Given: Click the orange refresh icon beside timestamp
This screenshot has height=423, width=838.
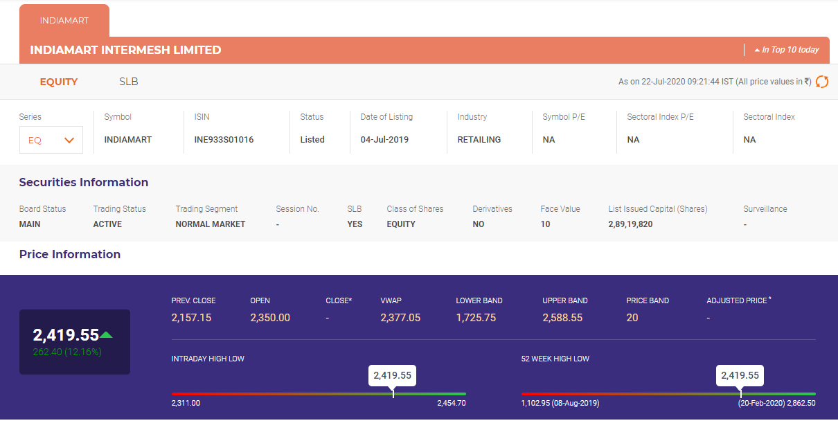Looking at the screenshot, I should click(822, 82).
